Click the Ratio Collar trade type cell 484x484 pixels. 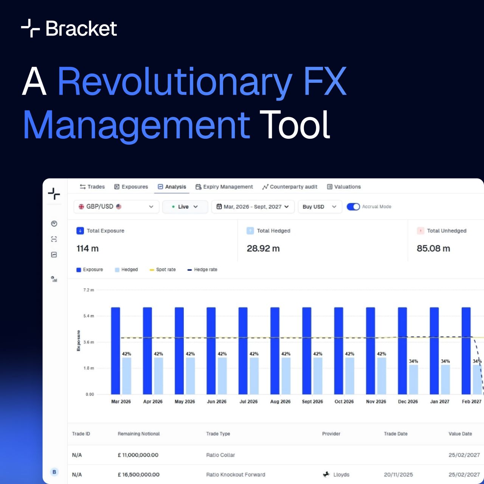pos(220,455)
